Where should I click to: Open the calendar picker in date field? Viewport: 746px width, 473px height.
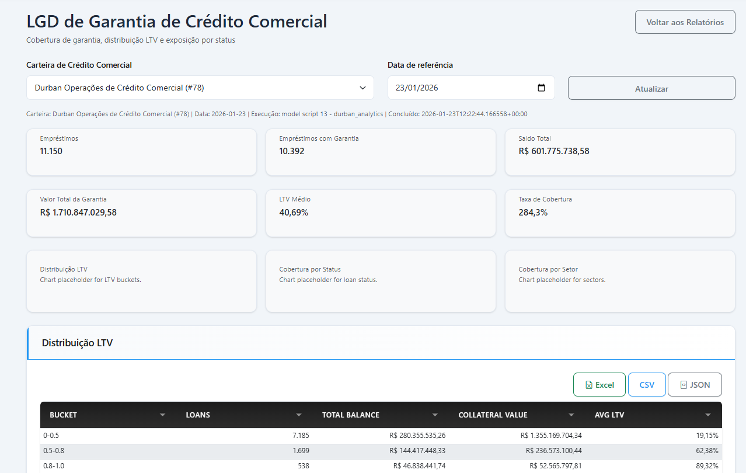click(541, 88)
